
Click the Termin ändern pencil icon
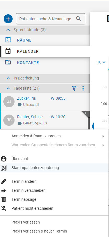coord(4,181)
